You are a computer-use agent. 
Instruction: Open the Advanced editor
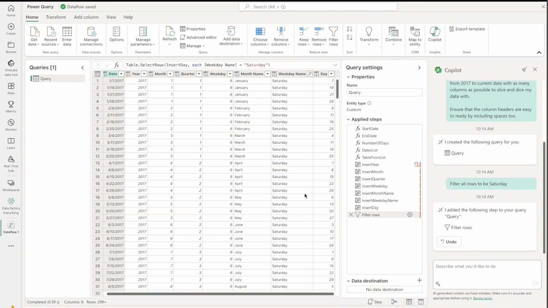(198, 37)
